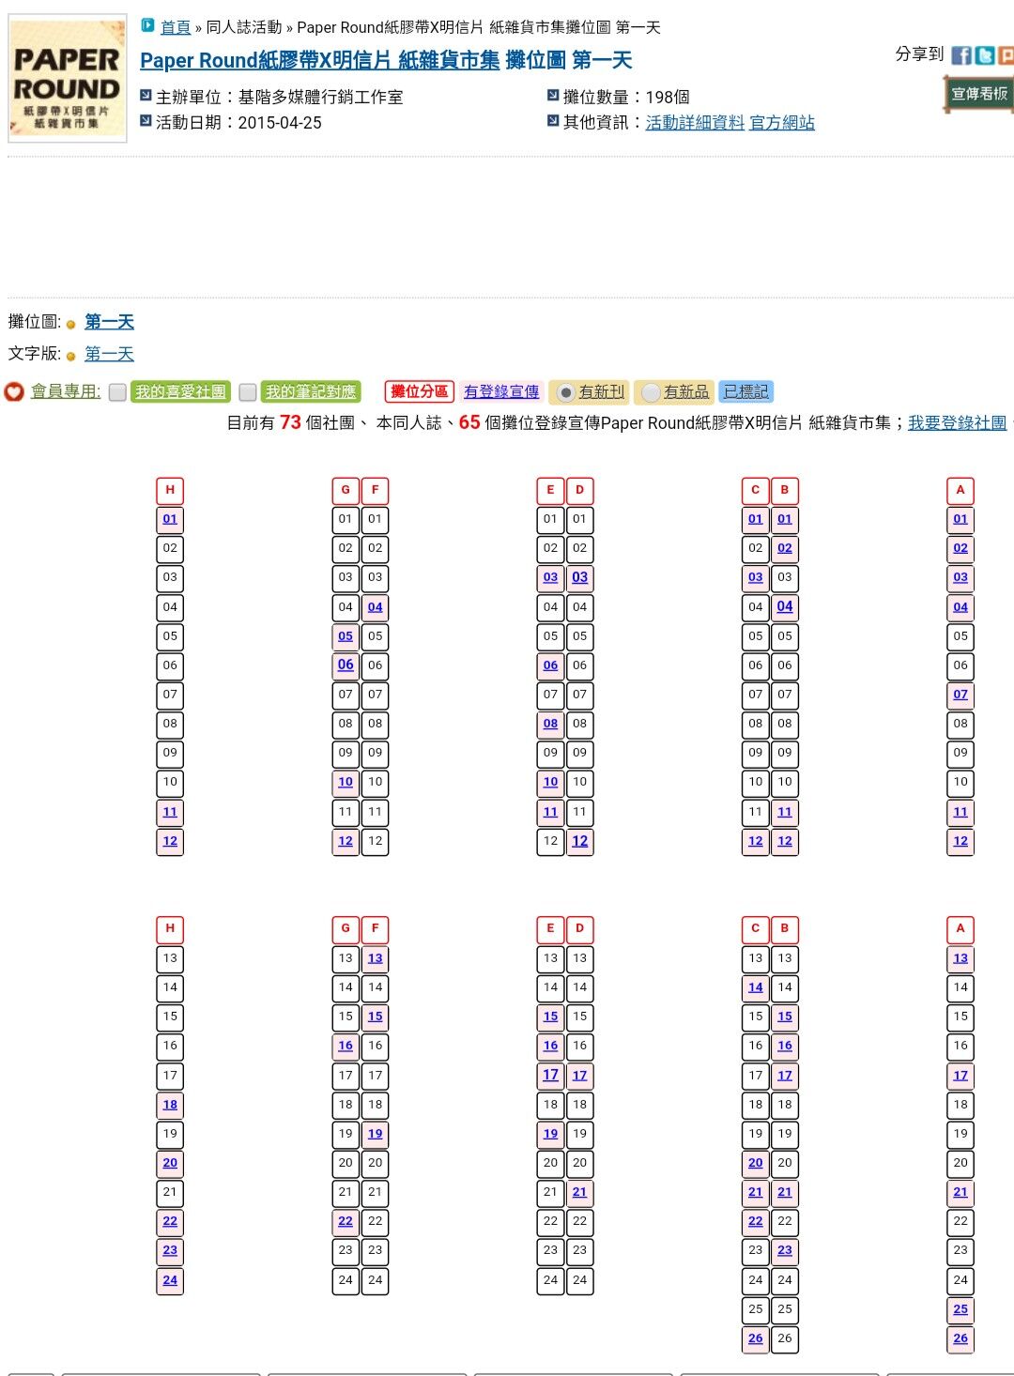Open booth E19

(550, 1134)
